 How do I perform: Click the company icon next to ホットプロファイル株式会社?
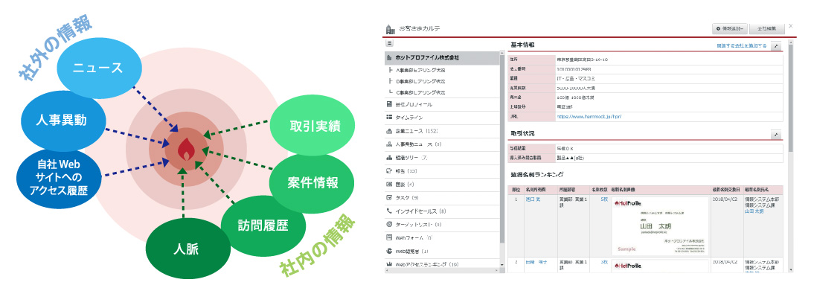click(389, 57)
